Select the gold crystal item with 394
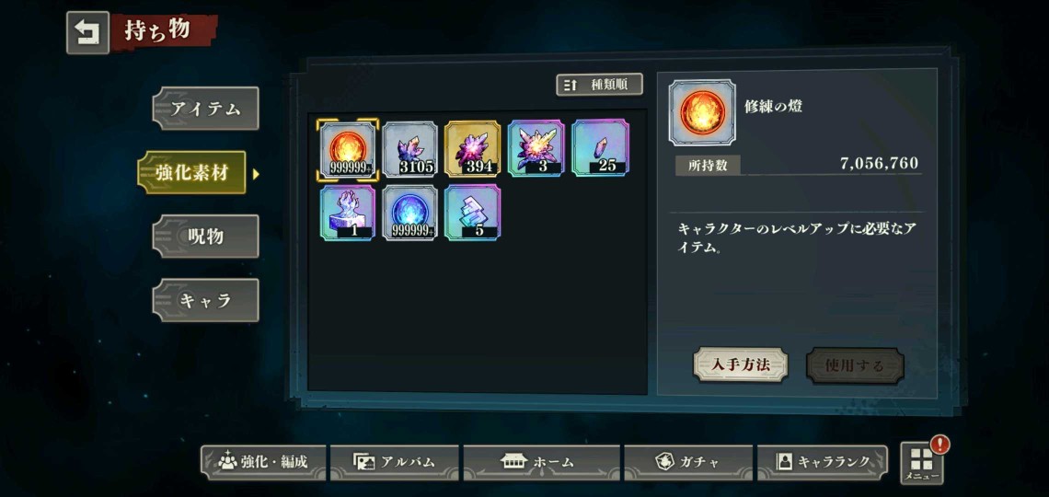1049x497 pixels. point(473,149)
